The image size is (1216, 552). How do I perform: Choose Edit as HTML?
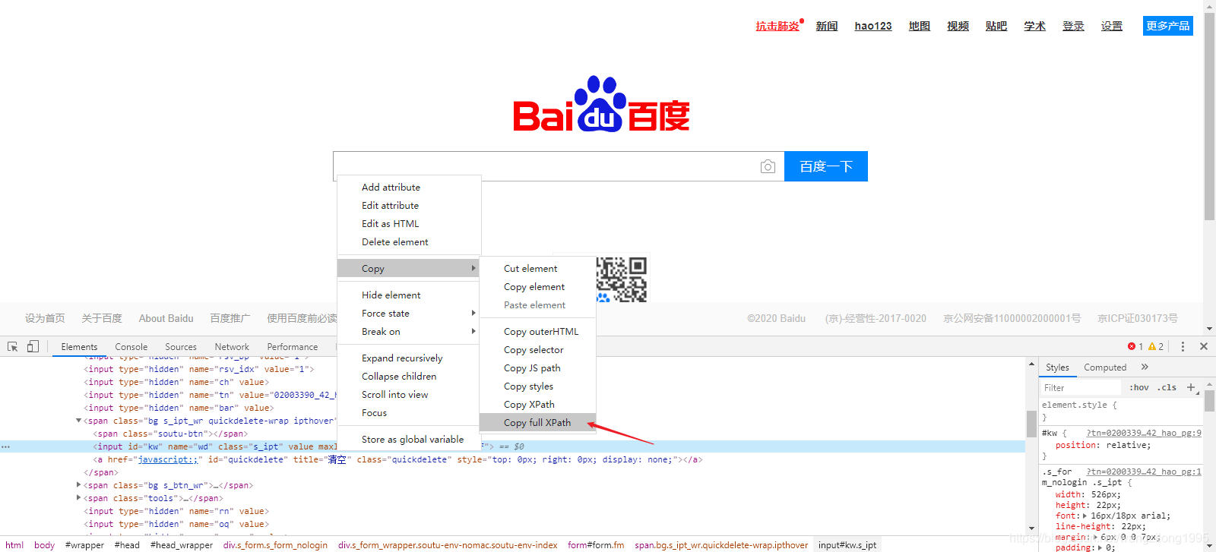(x=409, y=223)
